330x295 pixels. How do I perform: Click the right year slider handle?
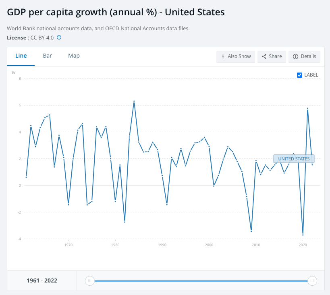(312, 280)
